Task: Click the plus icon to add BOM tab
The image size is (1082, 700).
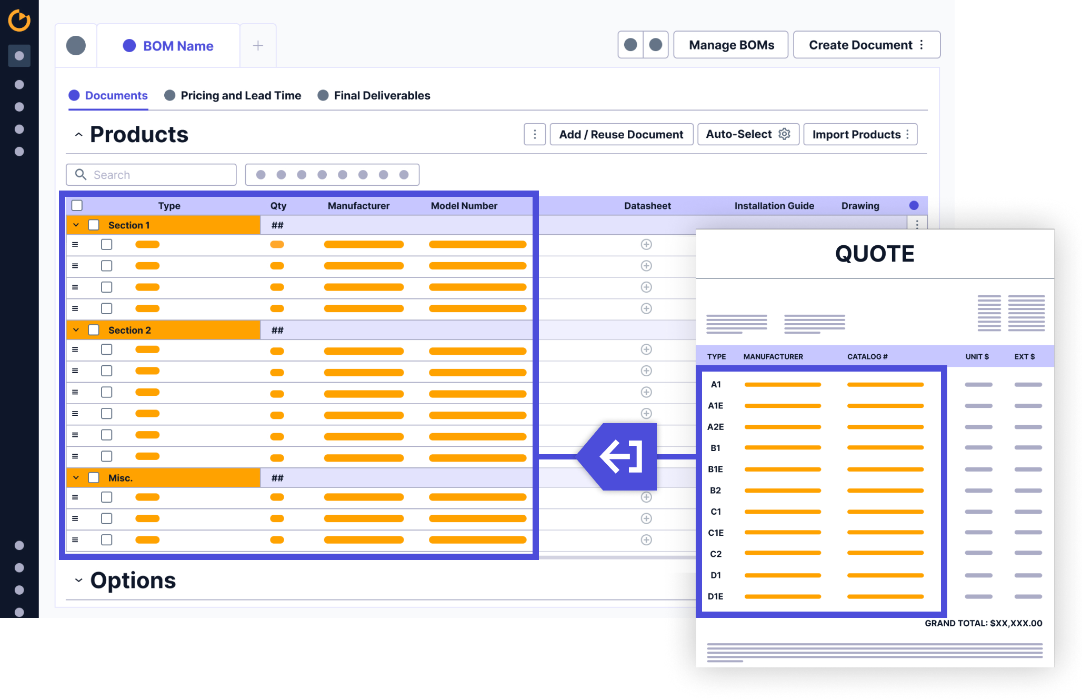Action: [258, 46]
